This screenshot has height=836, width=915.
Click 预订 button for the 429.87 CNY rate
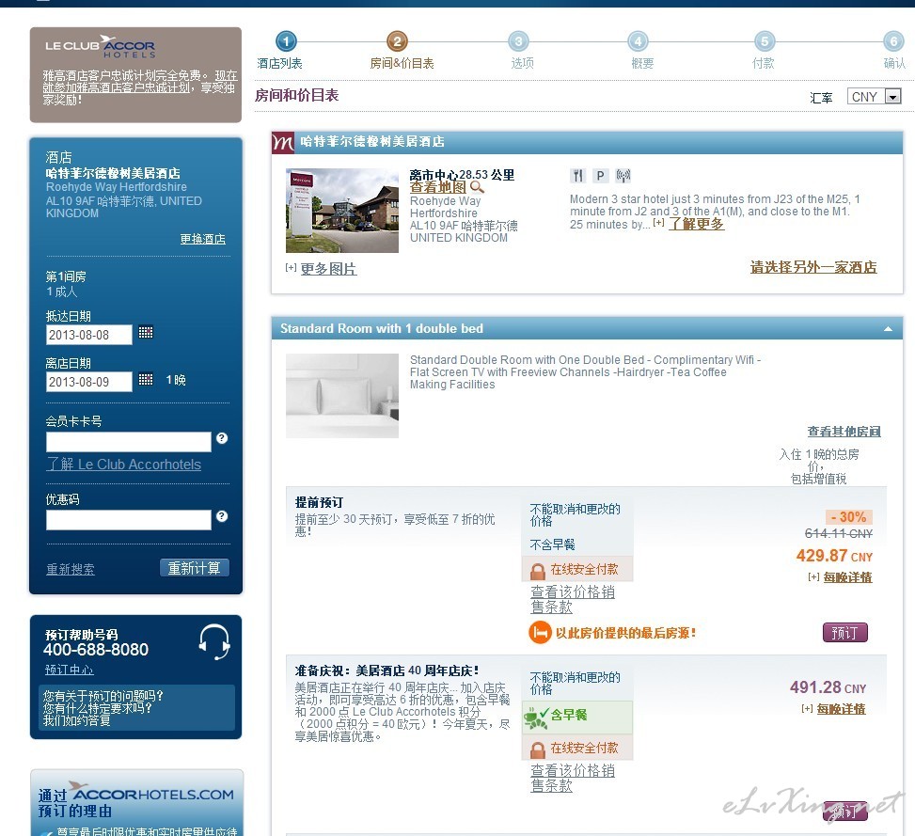845,633
